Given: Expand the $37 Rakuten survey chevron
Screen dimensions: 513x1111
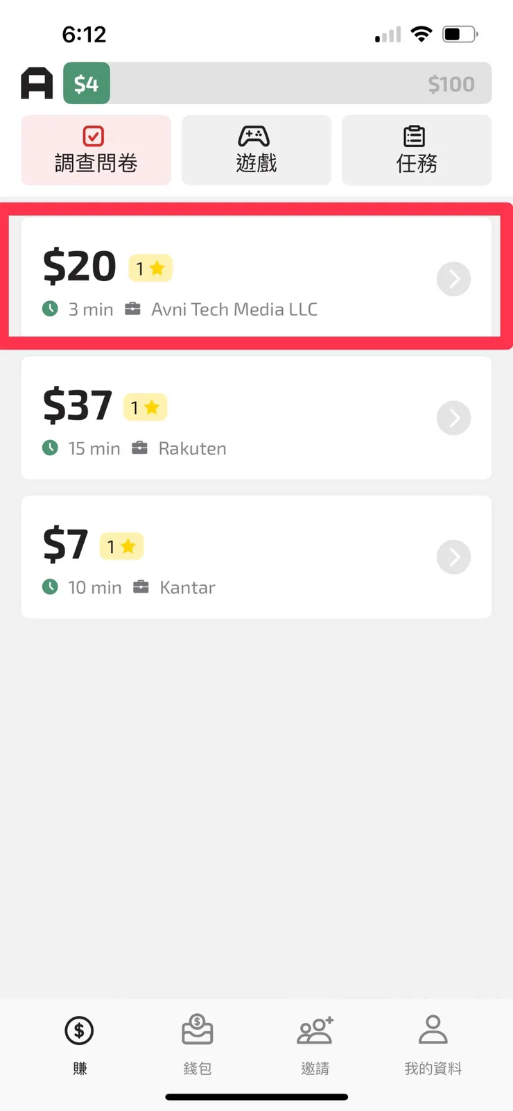Looking at the screenshot, I should (454, 418).
